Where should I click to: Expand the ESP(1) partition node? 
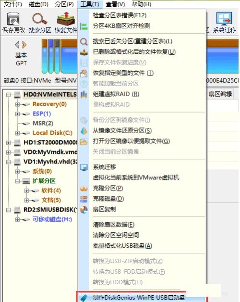[17, 114]
